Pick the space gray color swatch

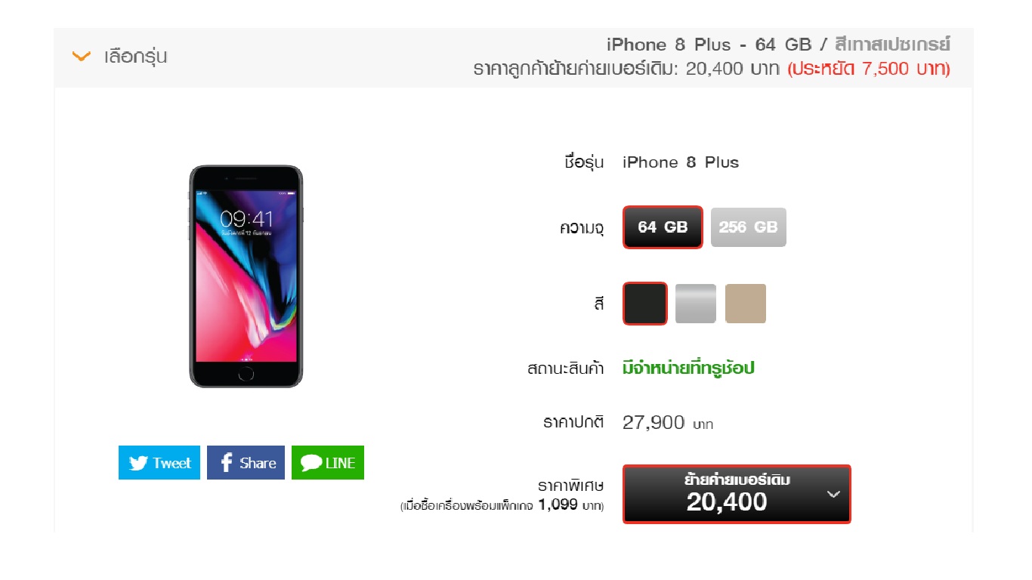click(645, 304)
